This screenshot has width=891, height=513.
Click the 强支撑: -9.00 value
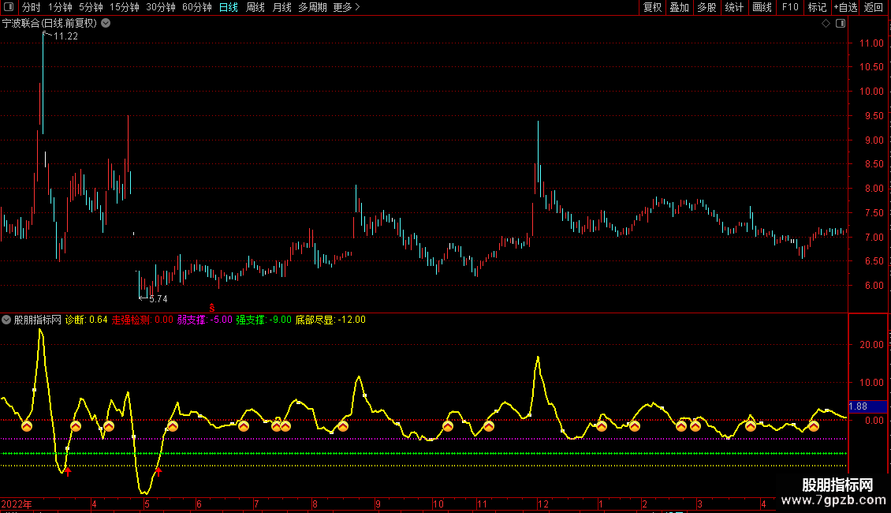263,320
